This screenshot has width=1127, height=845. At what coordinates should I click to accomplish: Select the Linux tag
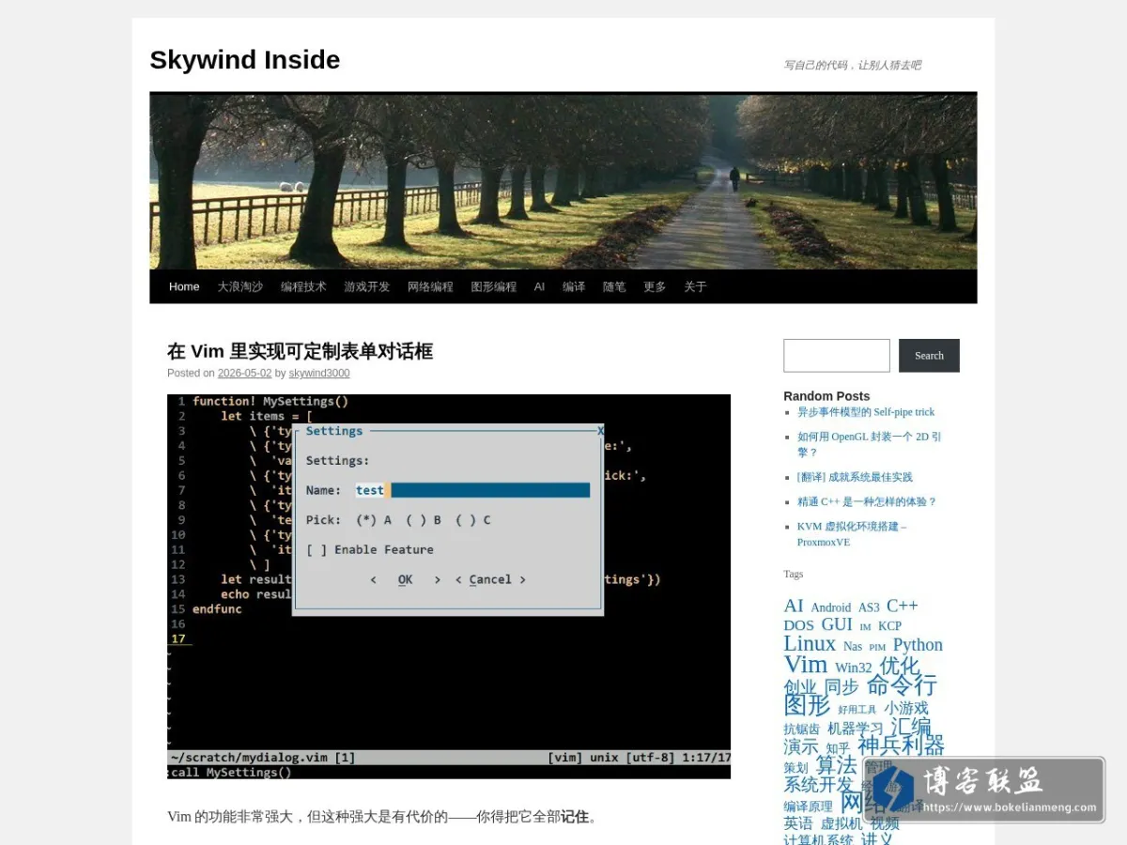coord(810,643)
